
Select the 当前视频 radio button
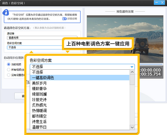click(x=9, y=64)
